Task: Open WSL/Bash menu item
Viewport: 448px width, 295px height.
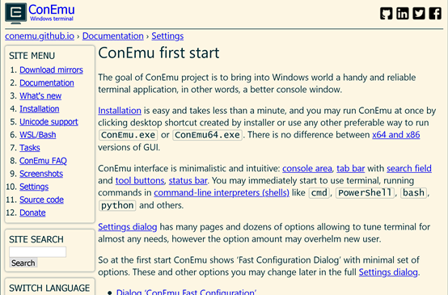Action: (x=38, y=135)
